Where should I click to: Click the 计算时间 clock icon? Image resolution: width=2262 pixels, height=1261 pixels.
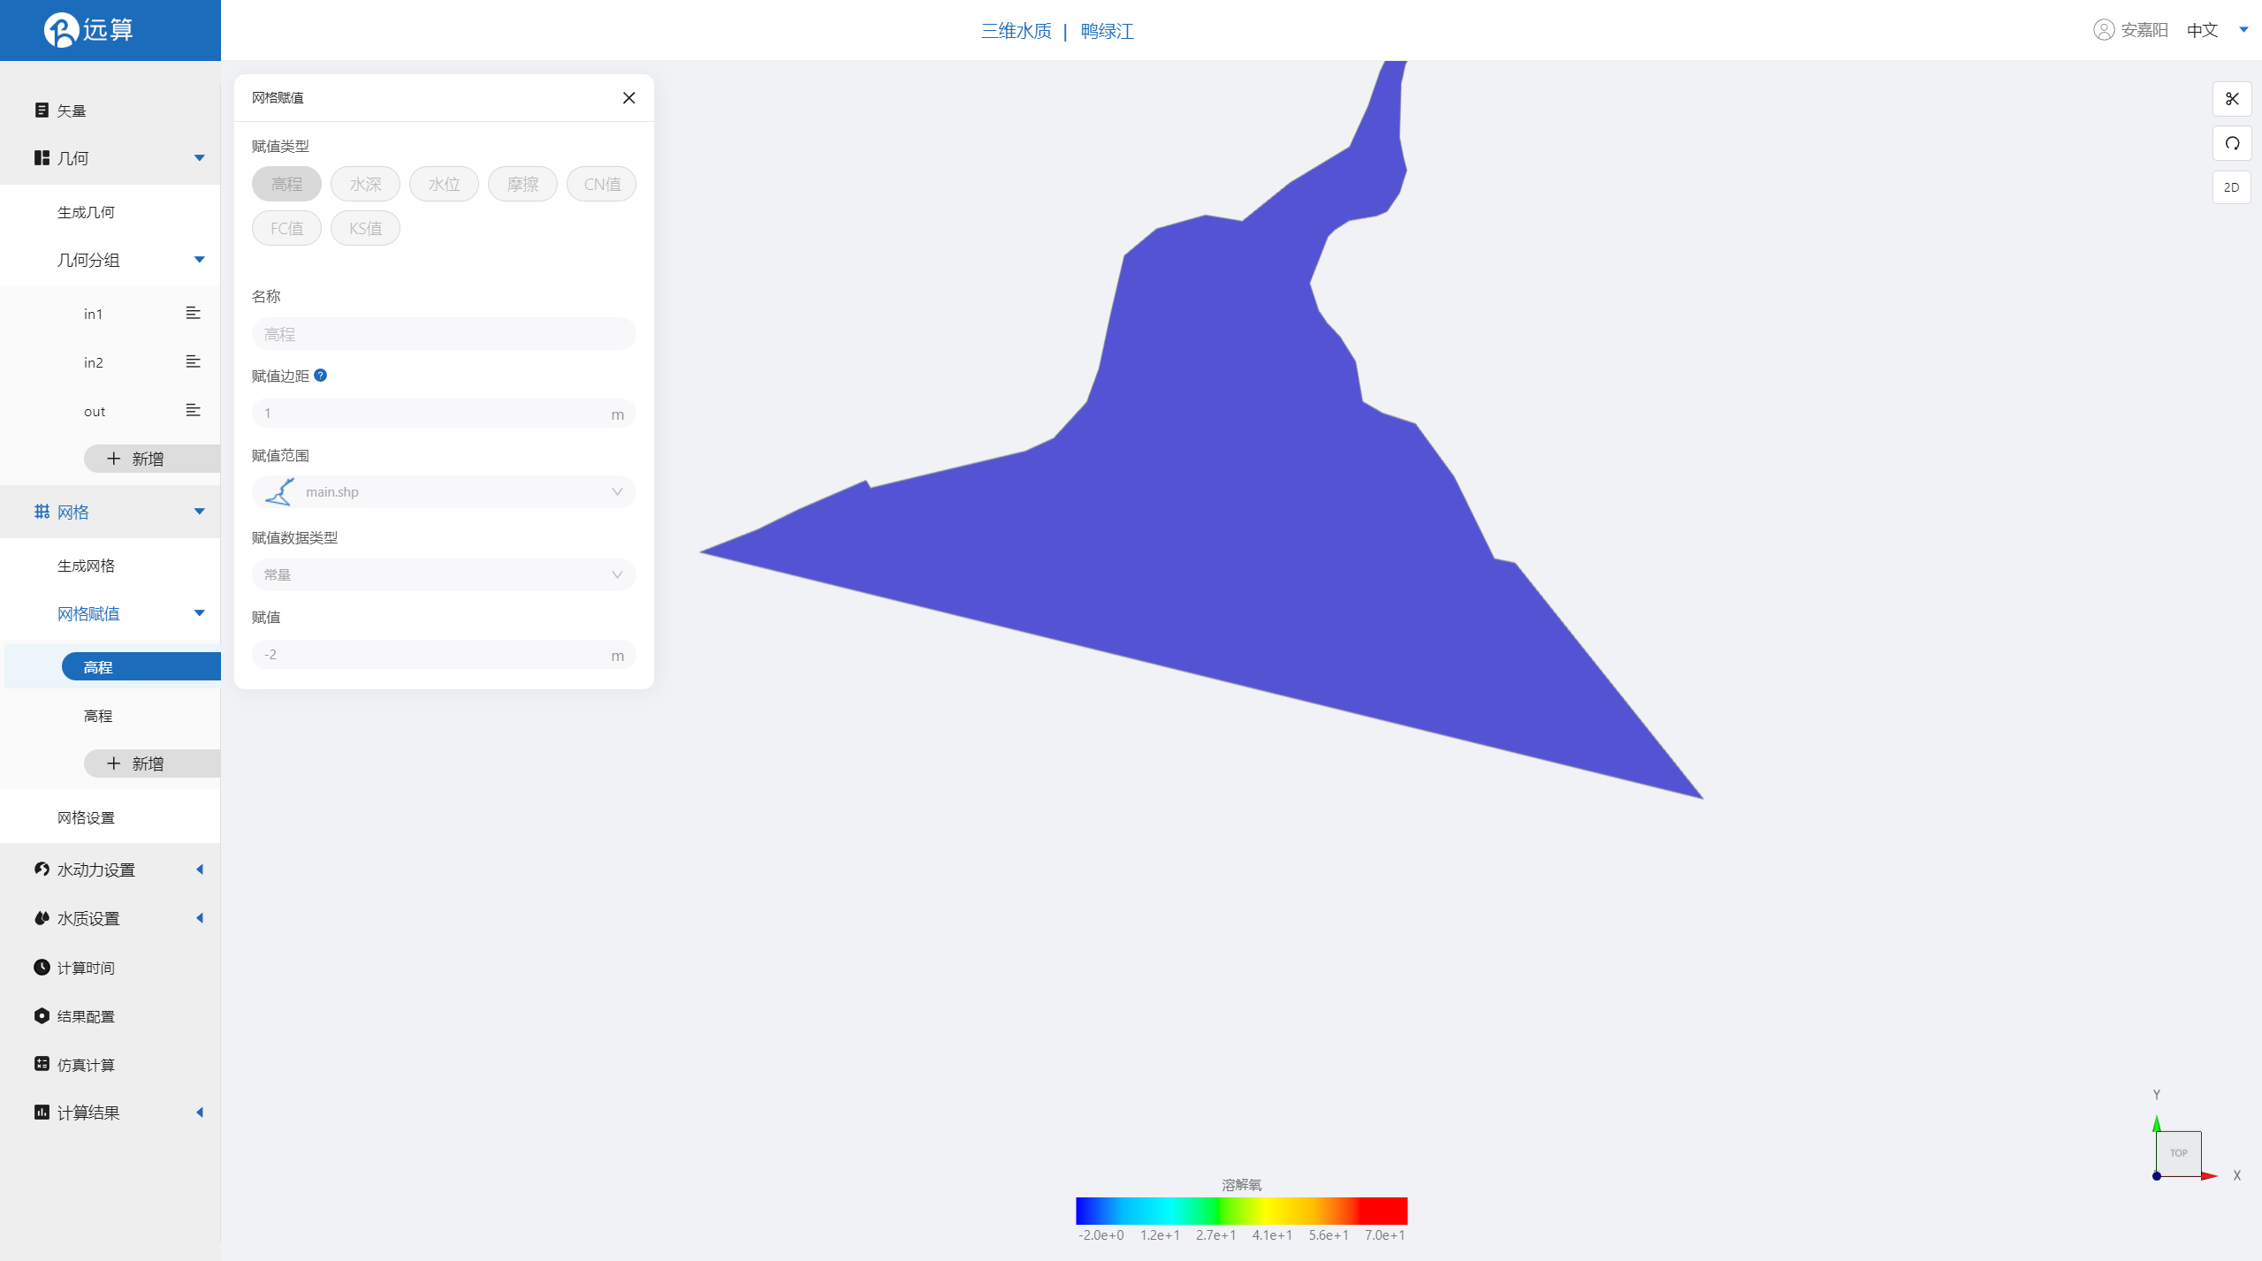pyautogui.click(x=42, y=968)
